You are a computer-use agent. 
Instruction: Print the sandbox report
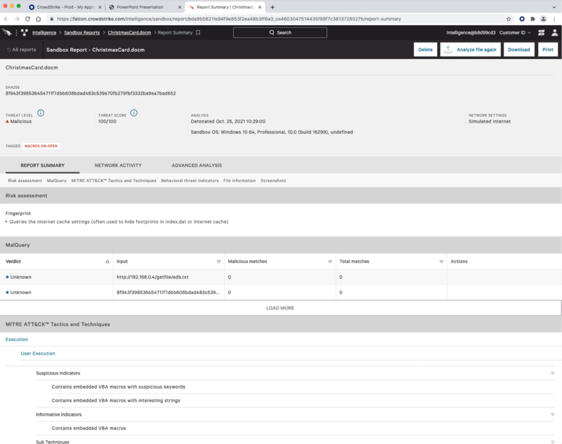[x=548, y=50]
